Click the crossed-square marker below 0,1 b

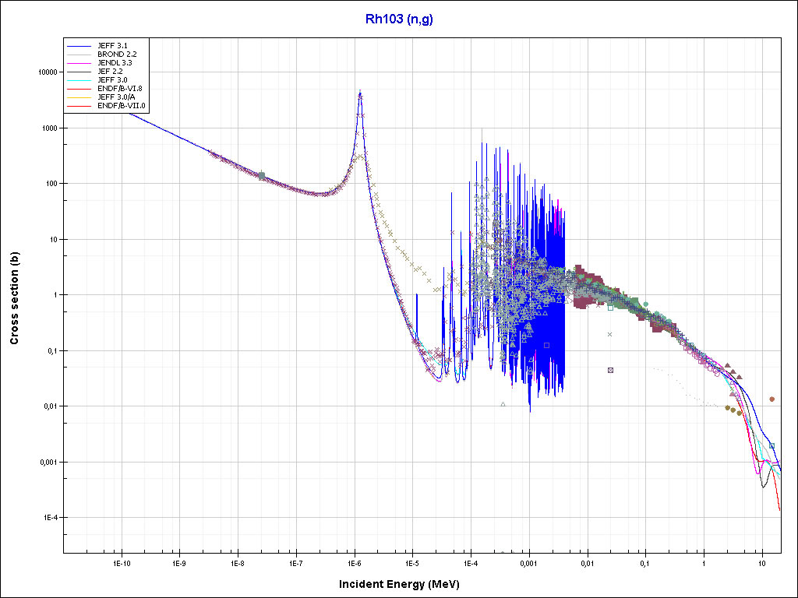click(x=611, y=370)
